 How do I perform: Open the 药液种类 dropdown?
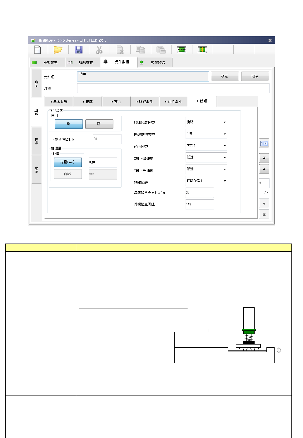206,146
